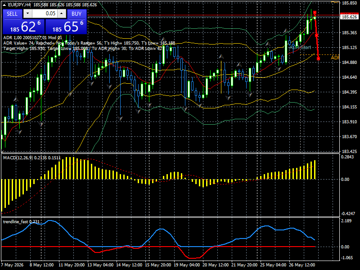Click the '20 May 12:00' time label
360x270 pixels.
coord(216,265)
